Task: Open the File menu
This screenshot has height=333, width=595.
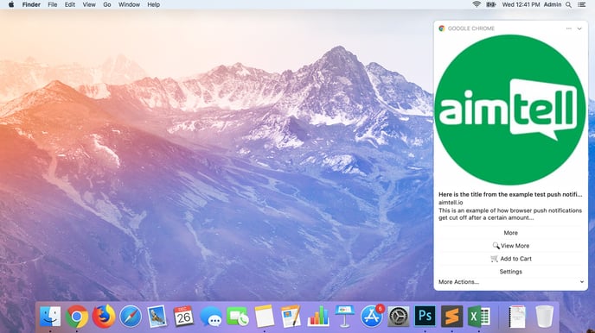Action: [x=53, y=4]
